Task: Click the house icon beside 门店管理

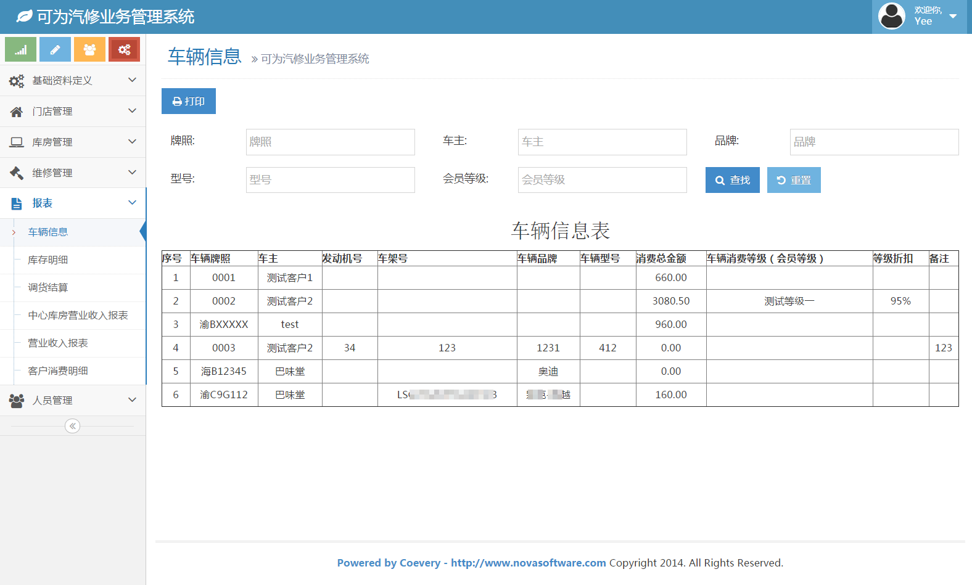Action: (x=17, y=112)
